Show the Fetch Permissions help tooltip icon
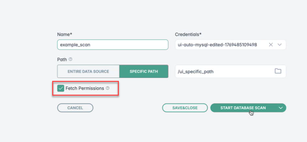 pos(108,88)
